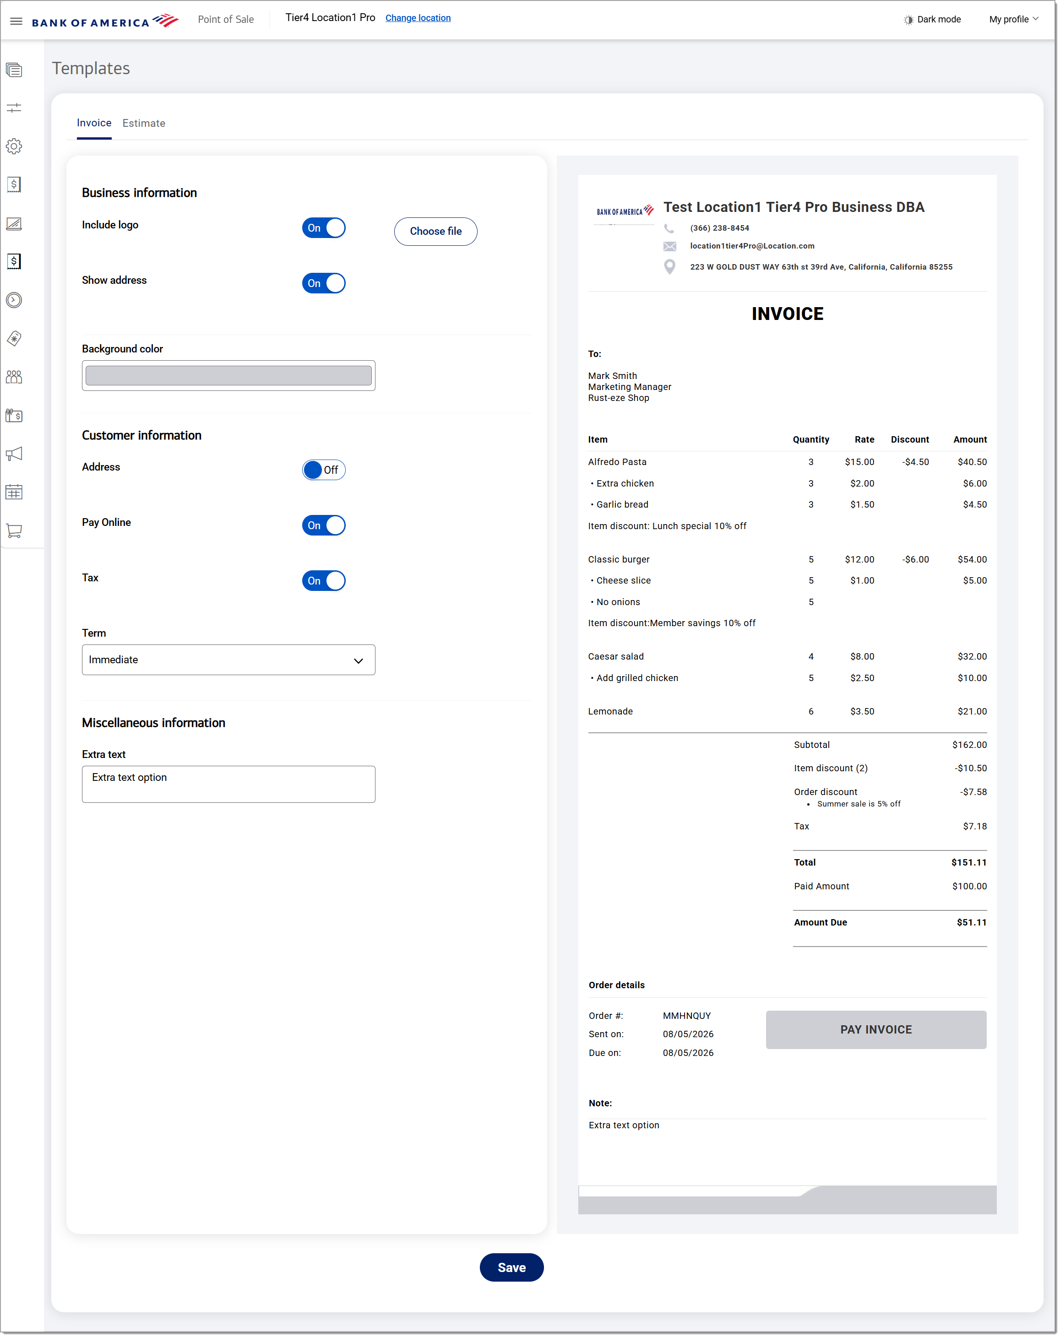Viewport: 1060px width, 1337px height.
Task: Click the Point of Sale header label
Action: [226, 19]
